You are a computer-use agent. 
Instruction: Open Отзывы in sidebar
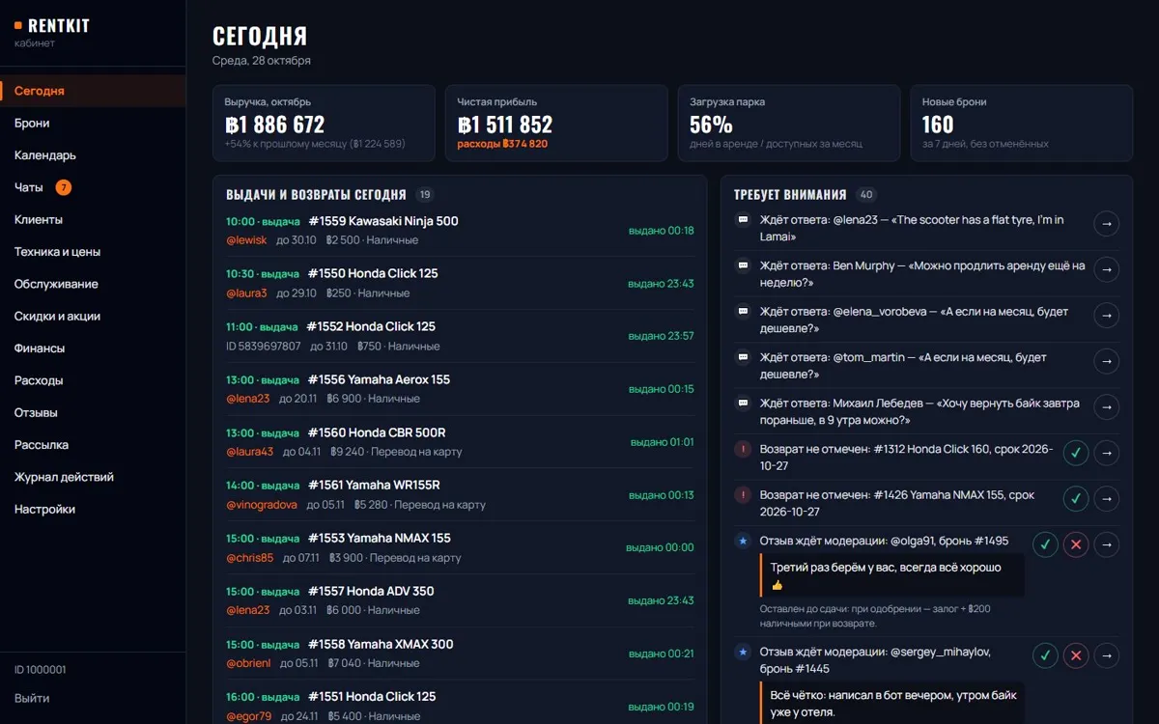point(93,412)
